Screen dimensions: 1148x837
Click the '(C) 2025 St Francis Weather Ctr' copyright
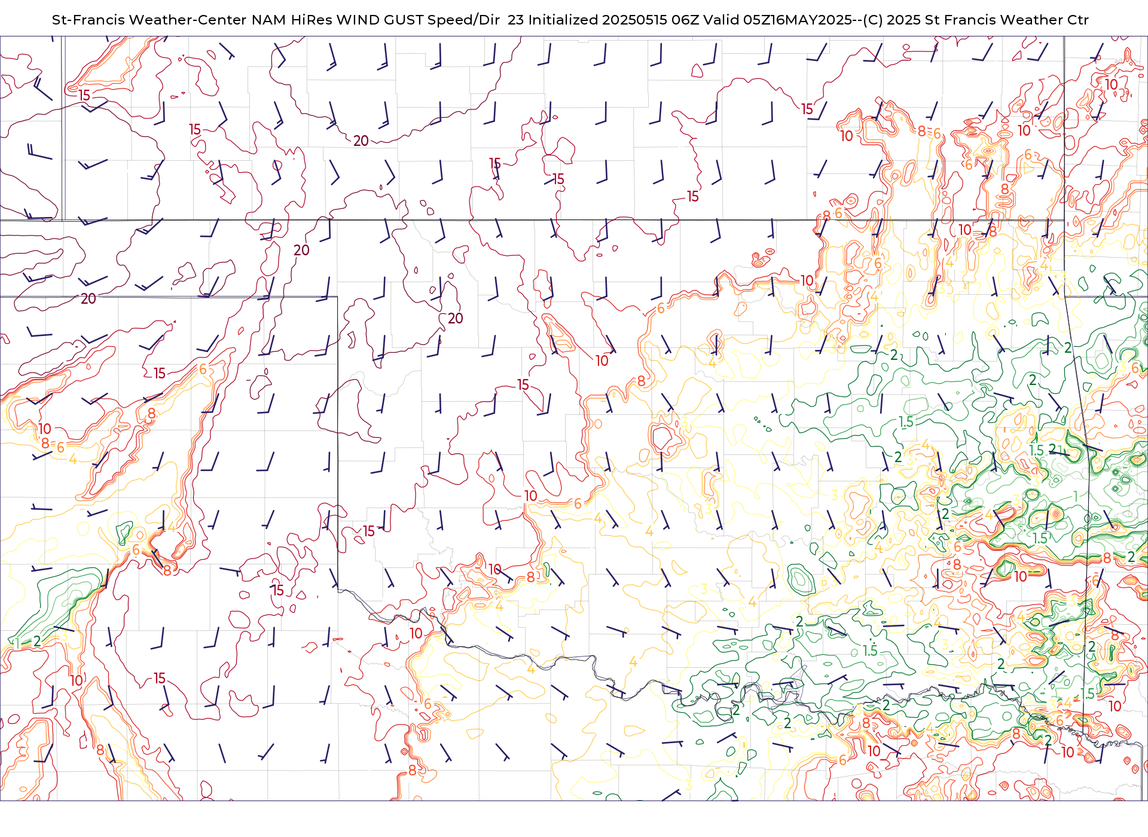click(977, 20)
